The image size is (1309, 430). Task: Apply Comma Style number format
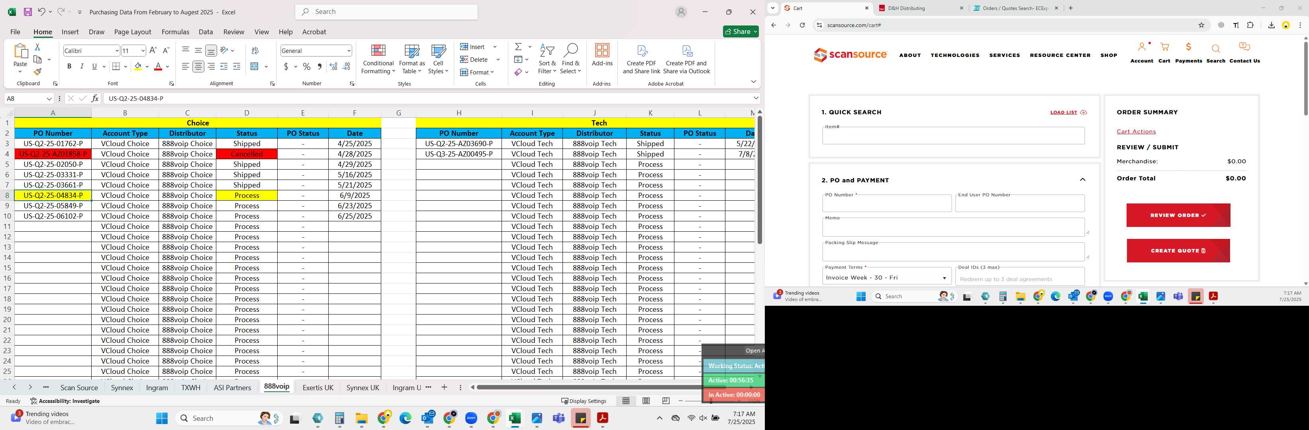pos(319,66)
